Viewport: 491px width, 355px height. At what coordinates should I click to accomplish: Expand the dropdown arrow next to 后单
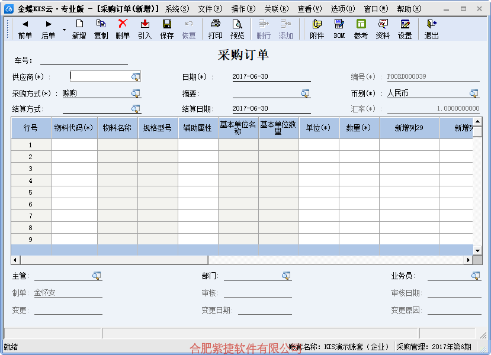(x=64, y=29)
